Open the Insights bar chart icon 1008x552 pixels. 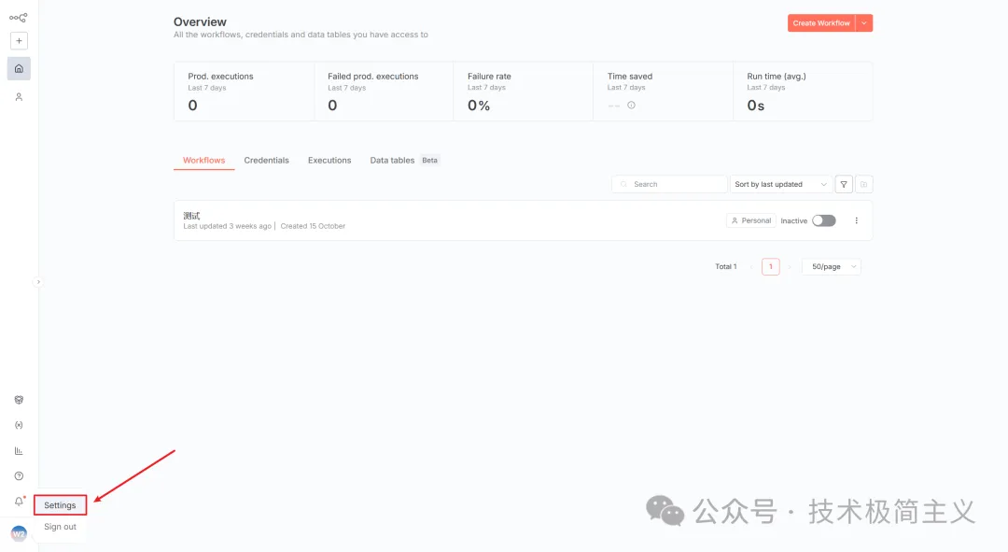point(19,450)
